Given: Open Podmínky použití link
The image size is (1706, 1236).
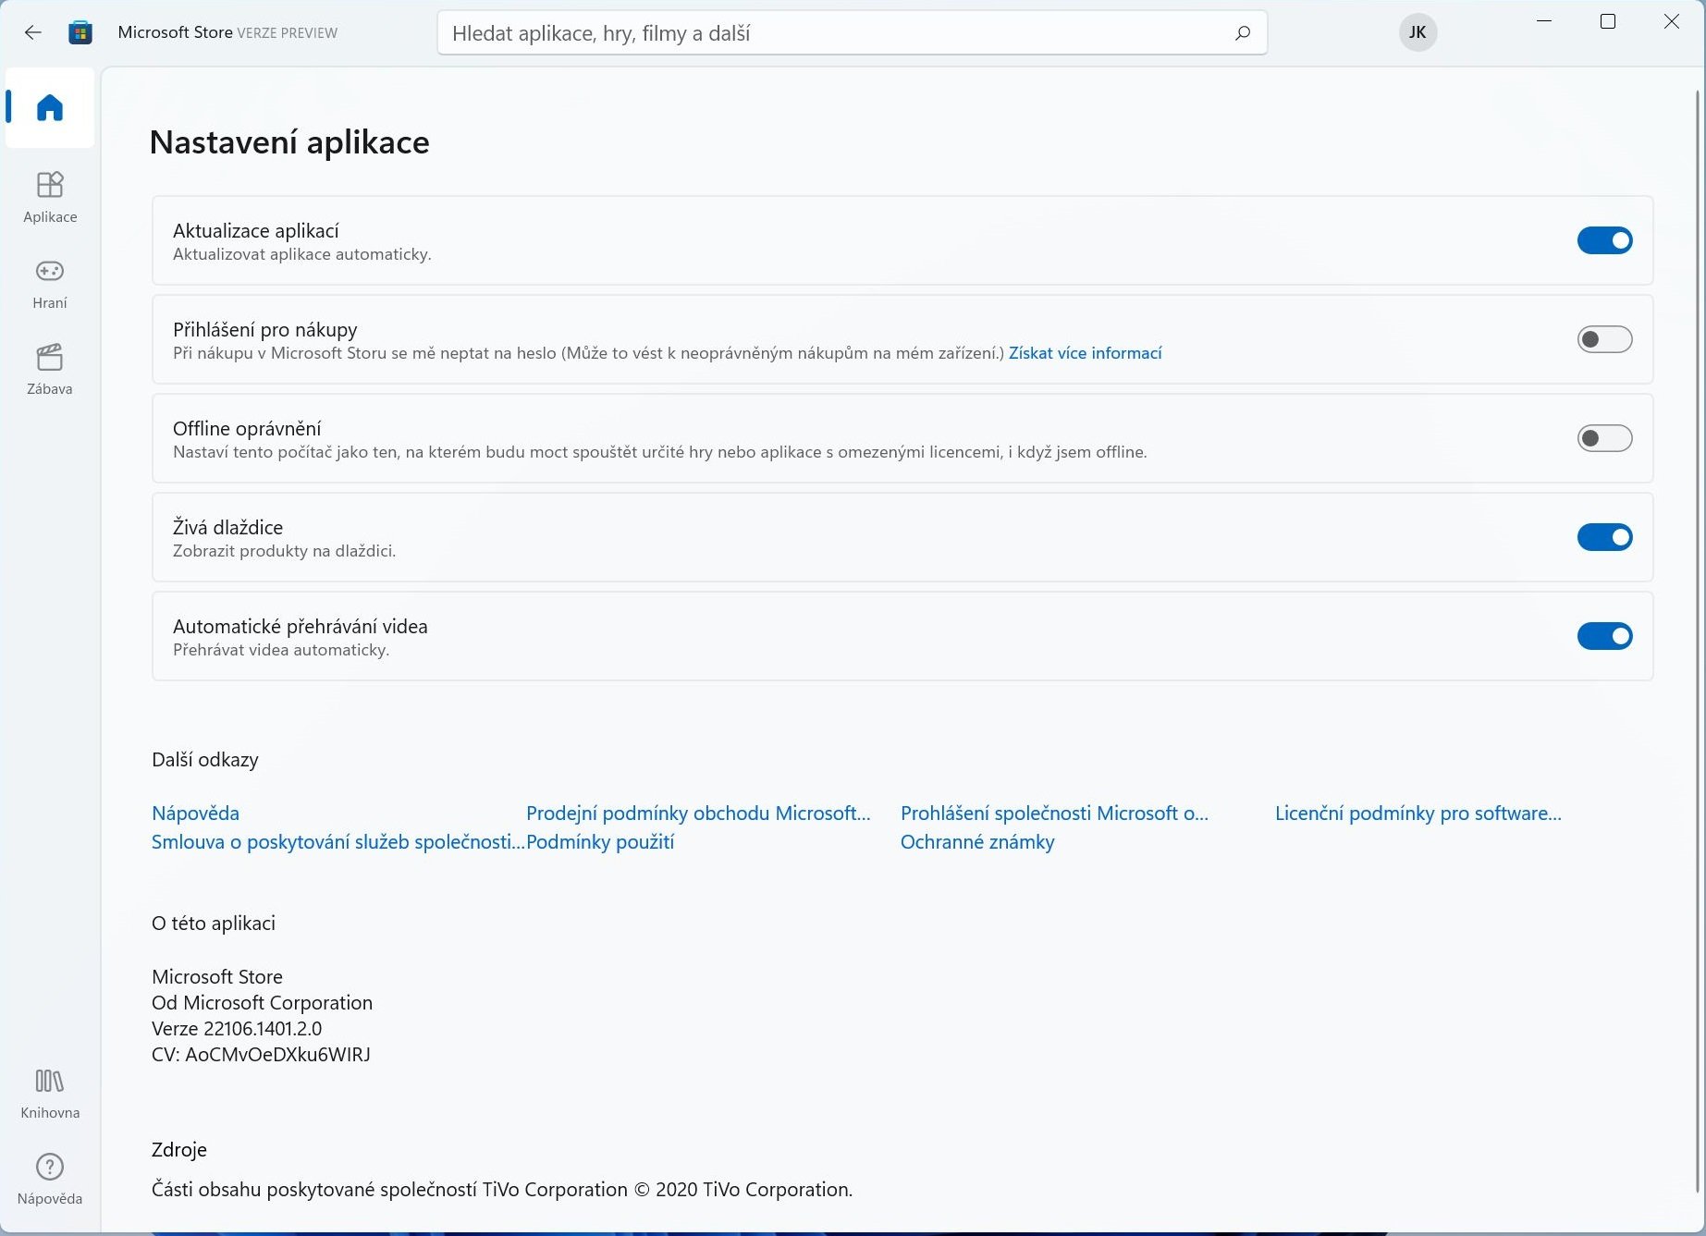Looking at the screenshot, I should 600,842.
